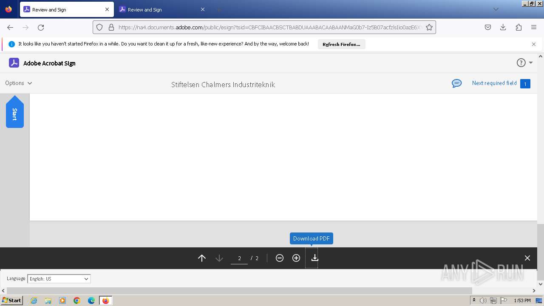Bookmark this page with the star icon

(429, 27)
